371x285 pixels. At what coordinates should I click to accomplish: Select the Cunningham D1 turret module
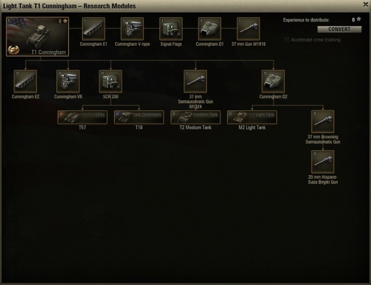(x=209, y=28)
